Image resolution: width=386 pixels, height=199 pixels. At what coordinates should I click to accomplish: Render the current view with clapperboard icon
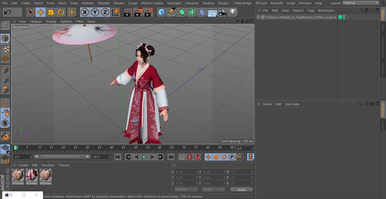click(x=128, y=12)
